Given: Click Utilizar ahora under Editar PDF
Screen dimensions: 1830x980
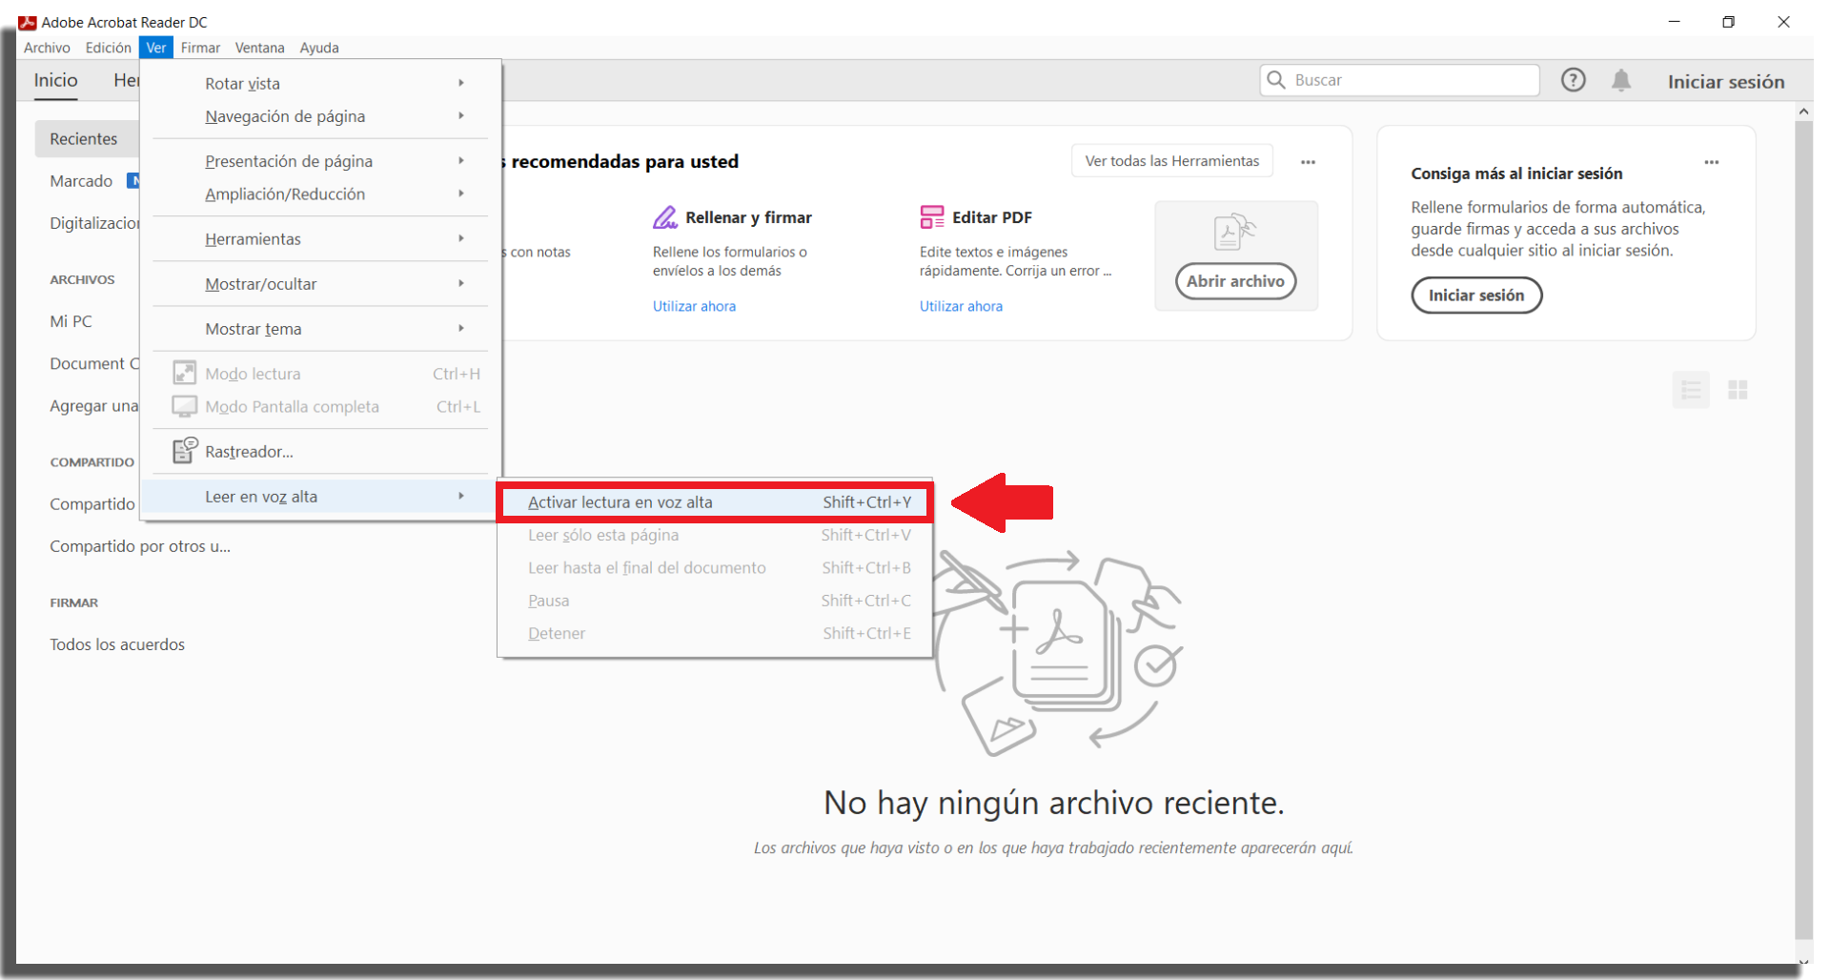Looking at the screenshot, I should point(961,306).
